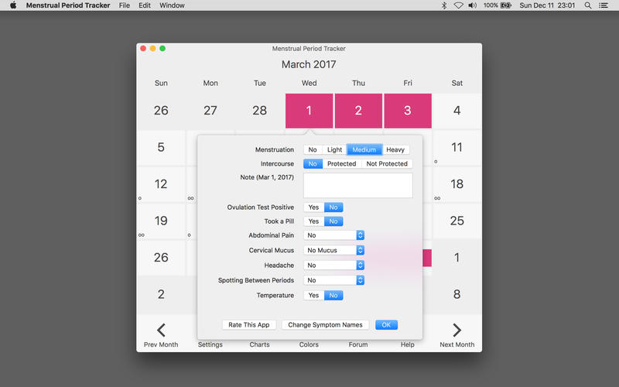Select March 1 in calendar
This screenshot has height=387, width=619.
coord(309,111)
